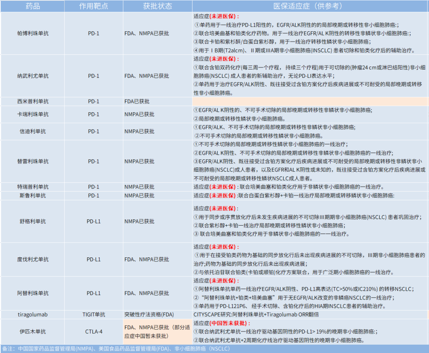Viewport: 429px width, 353px height.
Task: Select the 纳武利尤单抗 drug cell
Action: pyautogui.click(x=33, y=76)
